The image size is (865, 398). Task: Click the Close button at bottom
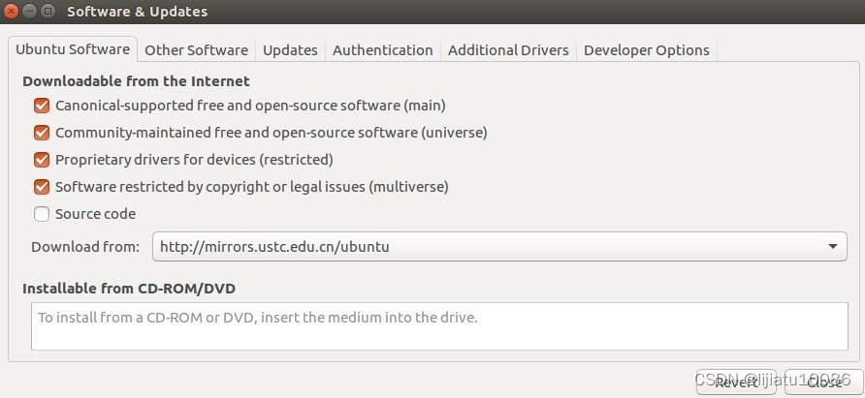pyautogui.click(x=823, y=382)
